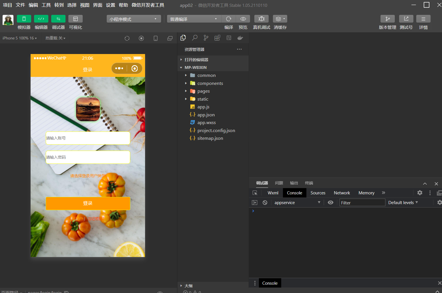
Task: Open the Project menu
Action: (7, 5)
